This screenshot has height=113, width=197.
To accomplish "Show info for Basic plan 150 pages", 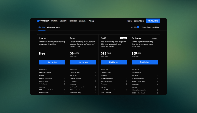I will click(x=95, y=75).
